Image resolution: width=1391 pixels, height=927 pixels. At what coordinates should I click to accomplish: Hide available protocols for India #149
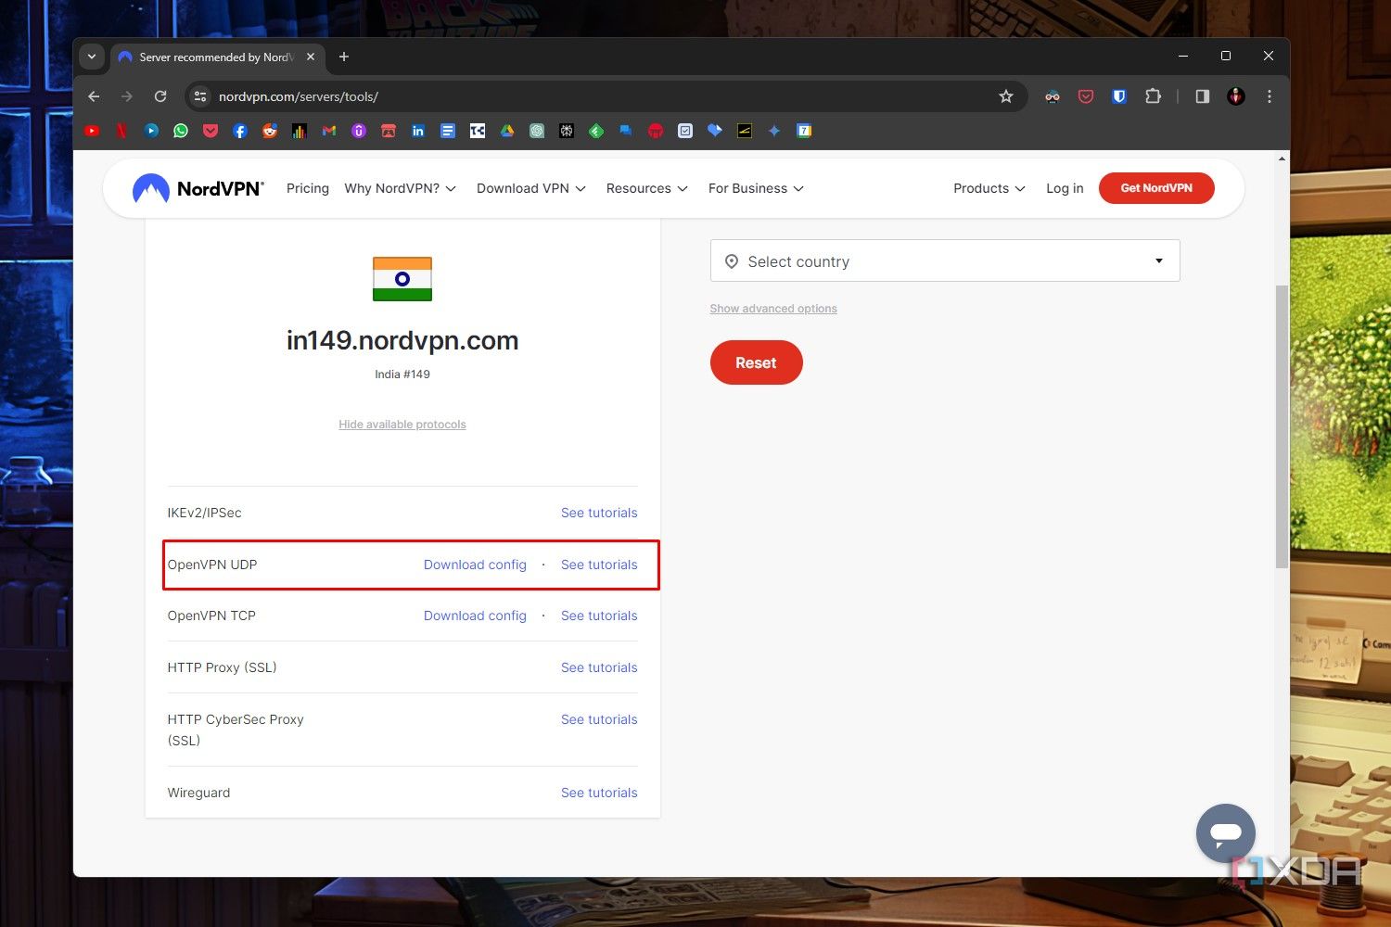[x=402, y=424]
